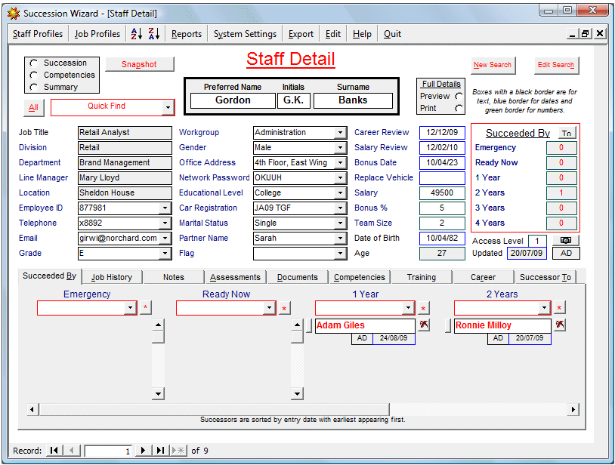Screen dimensions: 615x465
Task: Select the Succession radio button
Action: pos(33,63)
